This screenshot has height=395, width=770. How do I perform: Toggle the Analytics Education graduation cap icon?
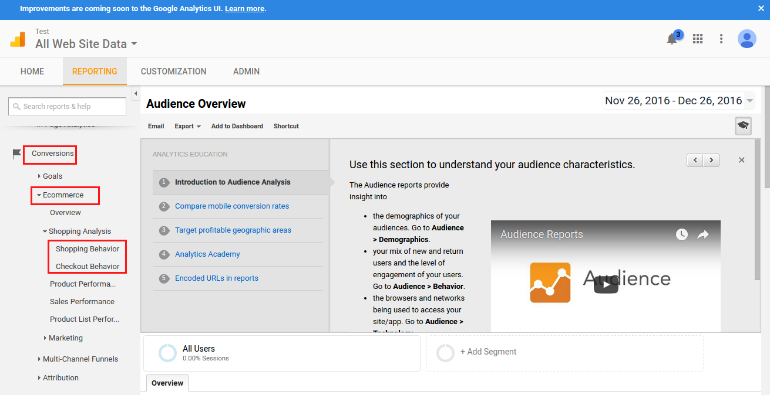[744, 126]
